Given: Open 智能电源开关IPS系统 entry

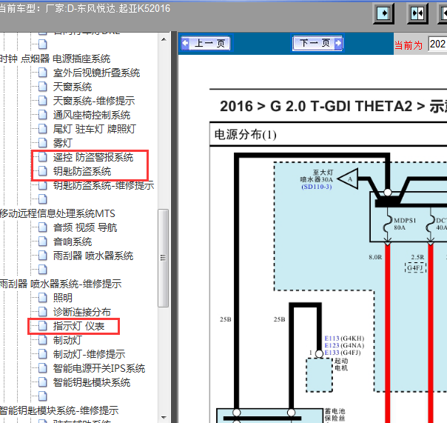Looking at the screenshot, I should coord(99,368).
